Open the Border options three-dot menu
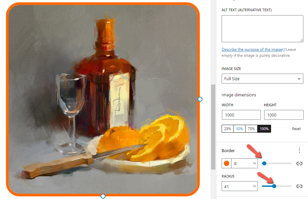The height and width of the screenshot is (199, 308). [x=299, y=150]
